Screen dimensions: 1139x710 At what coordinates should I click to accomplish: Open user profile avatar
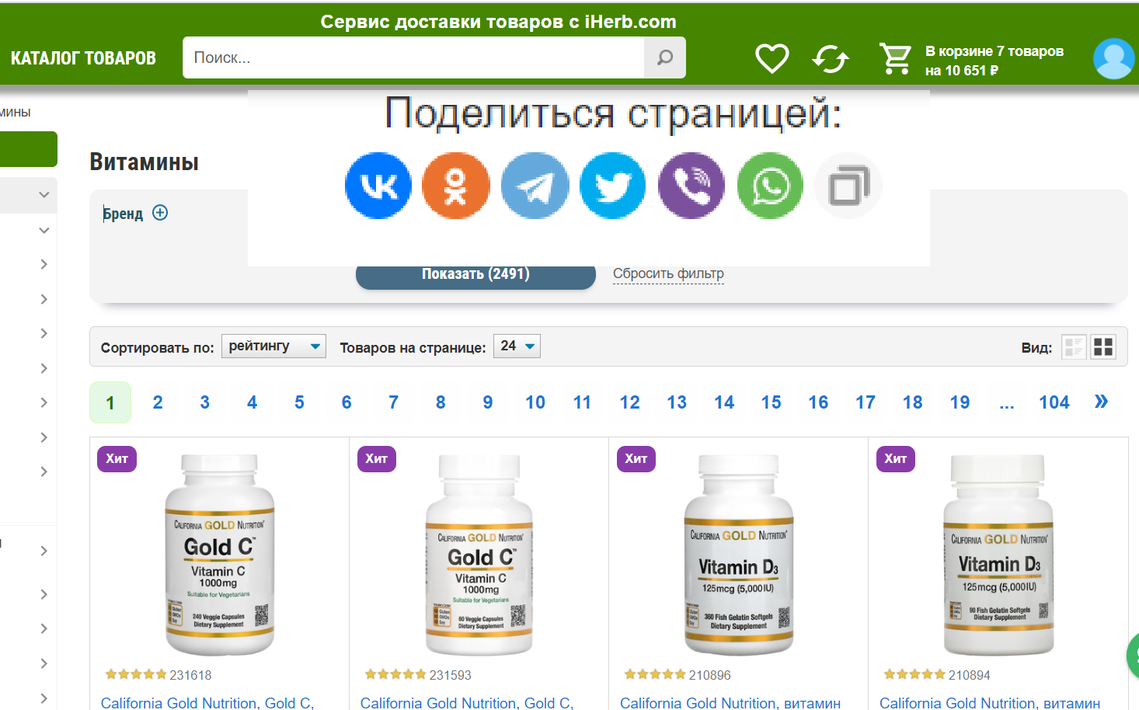click(x=1113, y=59)
